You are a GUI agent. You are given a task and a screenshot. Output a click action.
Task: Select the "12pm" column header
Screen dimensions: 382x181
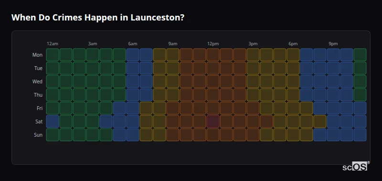click(x=213, y=44)
